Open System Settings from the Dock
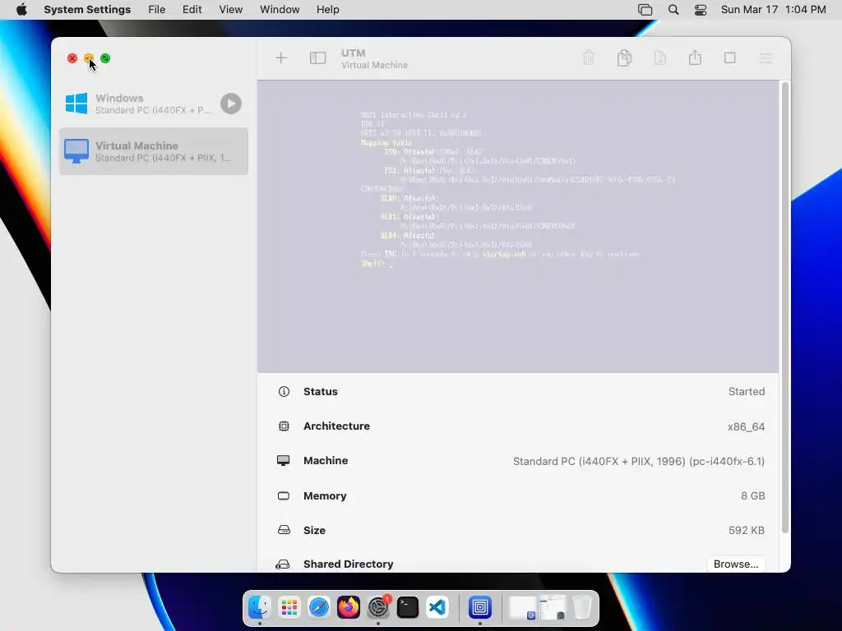Image resolution: width=842 pixels, height=631 pixels. [x=378, y=607]
